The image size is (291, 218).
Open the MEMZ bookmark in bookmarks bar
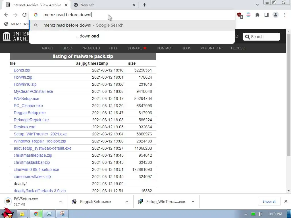(17, 24)
